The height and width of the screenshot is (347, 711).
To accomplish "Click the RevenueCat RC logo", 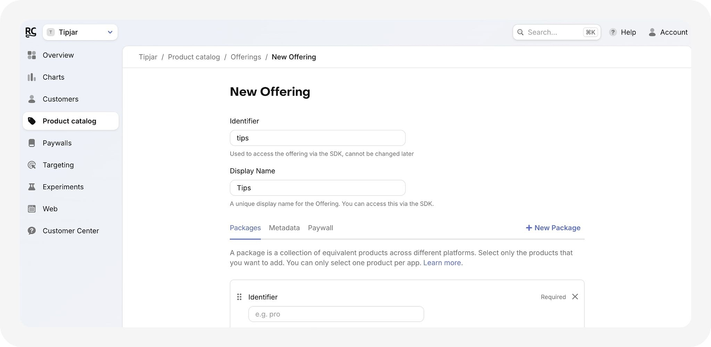I will (x=31, y=32).
